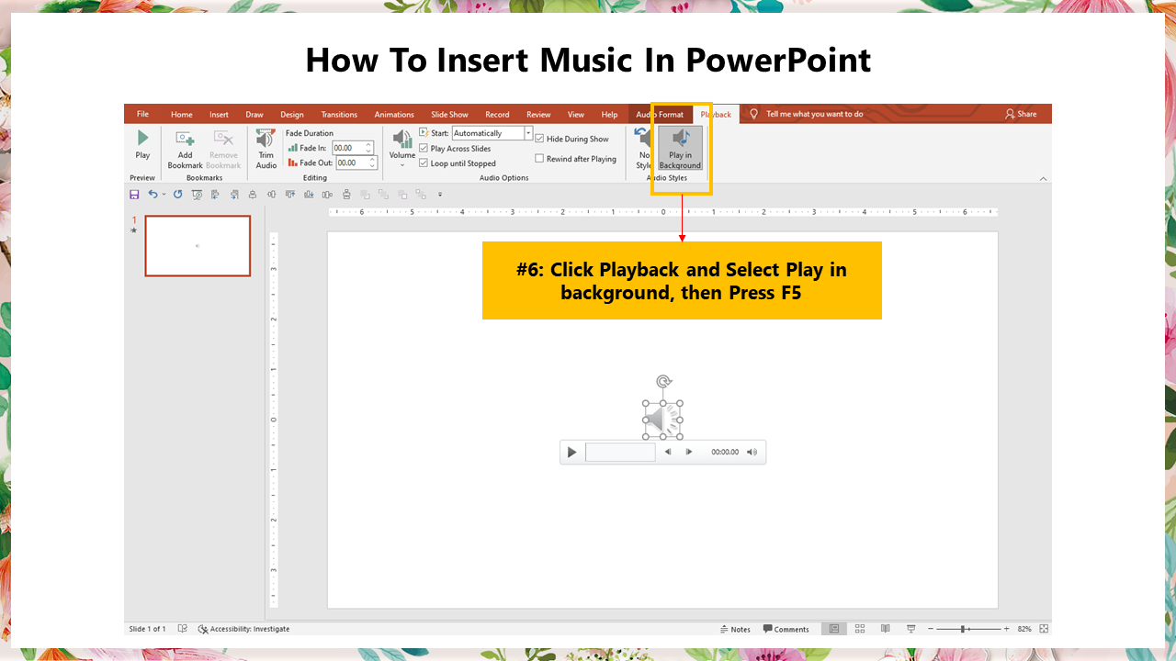Open the Animations tab
The image size is (1176, 661).
click(x=394, y=114)
